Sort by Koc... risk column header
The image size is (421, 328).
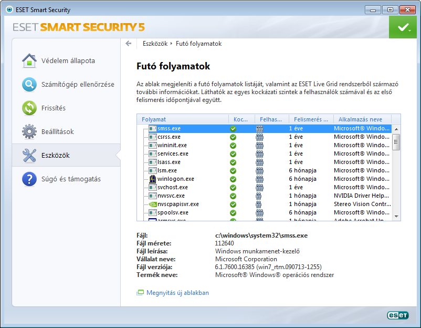(x=241, y=119)
